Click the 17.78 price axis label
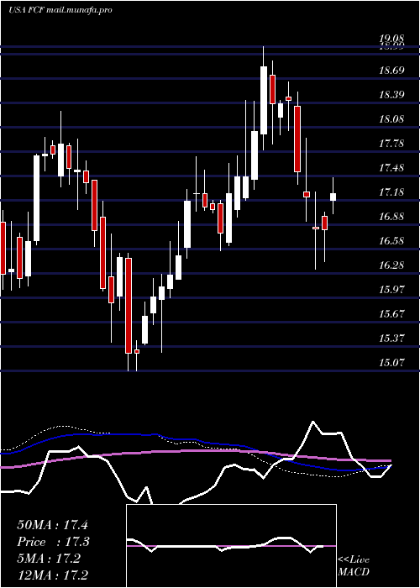This screenshot has width=420, height=588. (391, 144)
